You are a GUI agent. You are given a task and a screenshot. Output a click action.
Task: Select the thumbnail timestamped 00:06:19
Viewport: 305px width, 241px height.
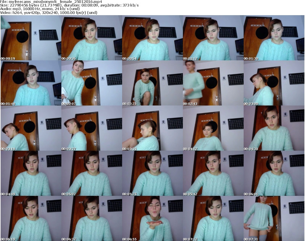tap(31, 218)
